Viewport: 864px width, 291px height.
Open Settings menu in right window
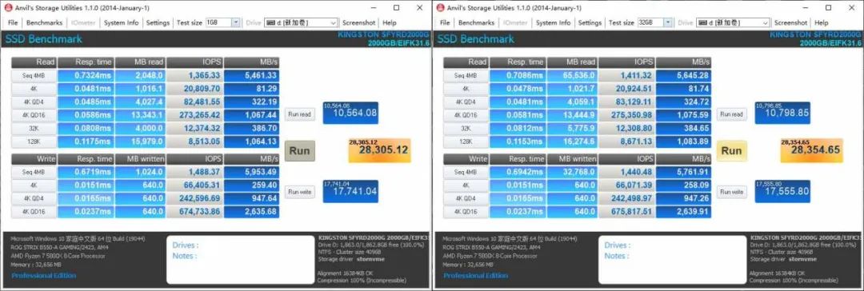point(590,22)
